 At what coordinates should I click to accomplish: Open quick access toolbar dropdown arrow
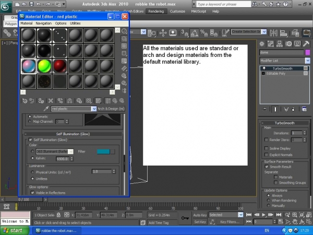[64, 4]
